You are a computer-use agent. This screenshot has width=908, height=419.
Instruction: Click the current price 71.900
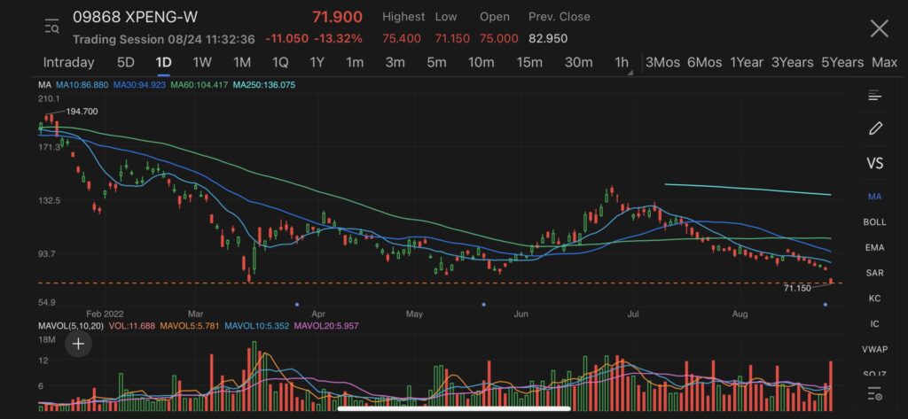point(338,17)
